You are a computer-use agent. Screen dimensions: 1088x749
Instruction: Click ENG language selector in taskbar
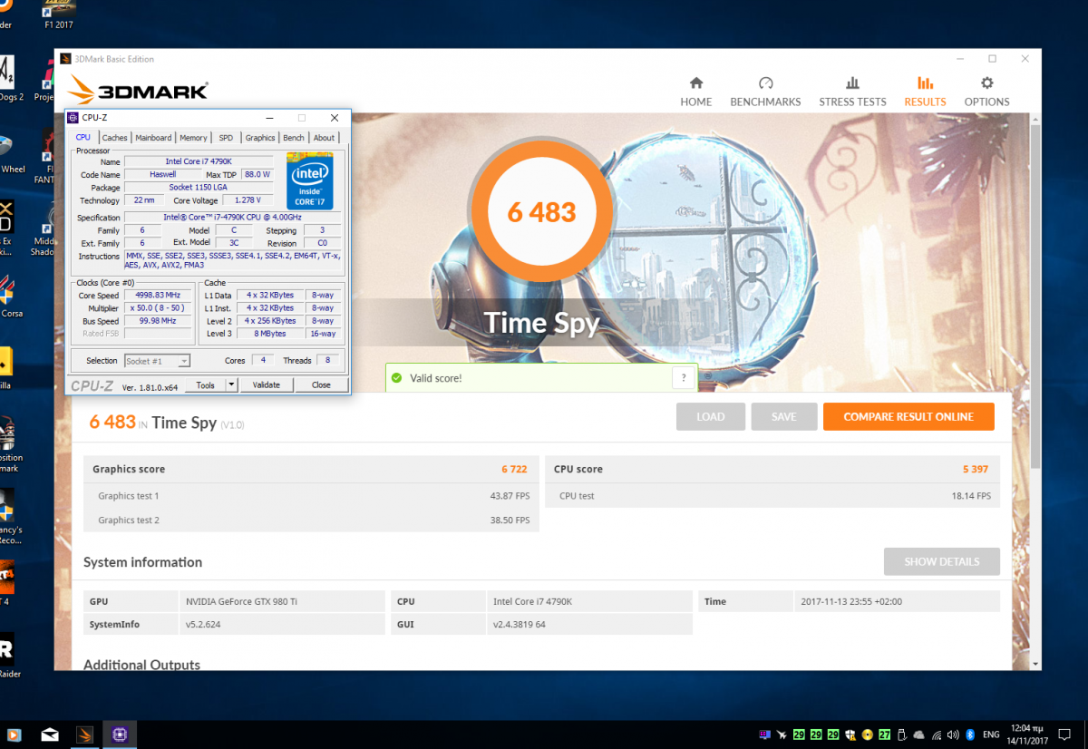(x=991, y=734)
